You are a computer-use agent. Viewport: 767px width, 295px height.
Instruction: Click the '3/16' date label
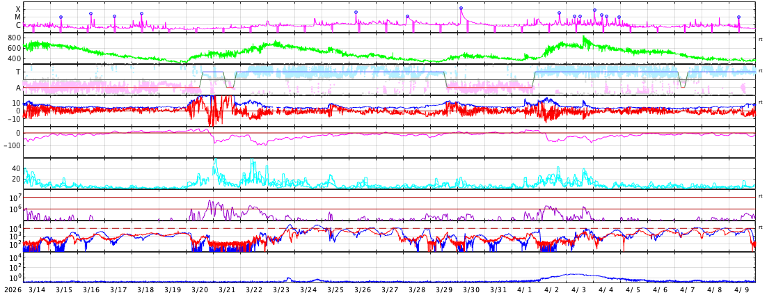click(91, 289)
